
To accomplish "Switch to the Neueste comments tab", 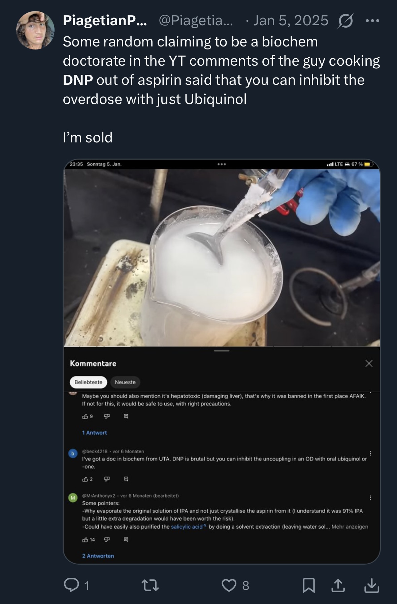I will [x=125, y=382].
